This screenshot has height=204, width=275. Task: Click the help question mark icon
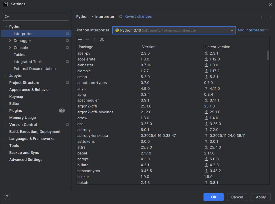pos(7,197)
